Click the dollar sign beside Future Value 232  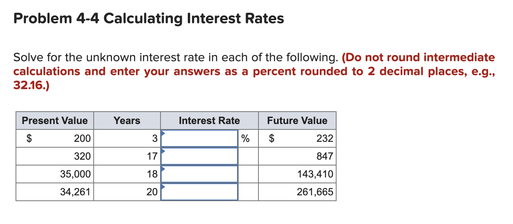point(272,138)
